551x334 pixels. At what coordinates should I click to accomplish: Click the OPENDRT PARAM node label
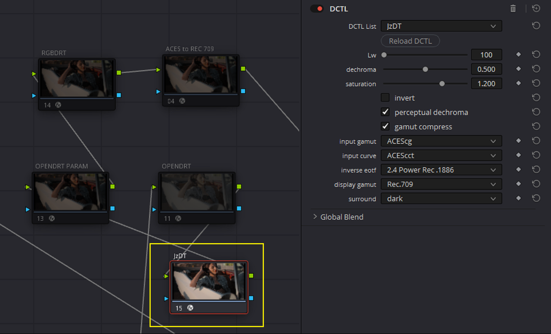tap(62, 166)
